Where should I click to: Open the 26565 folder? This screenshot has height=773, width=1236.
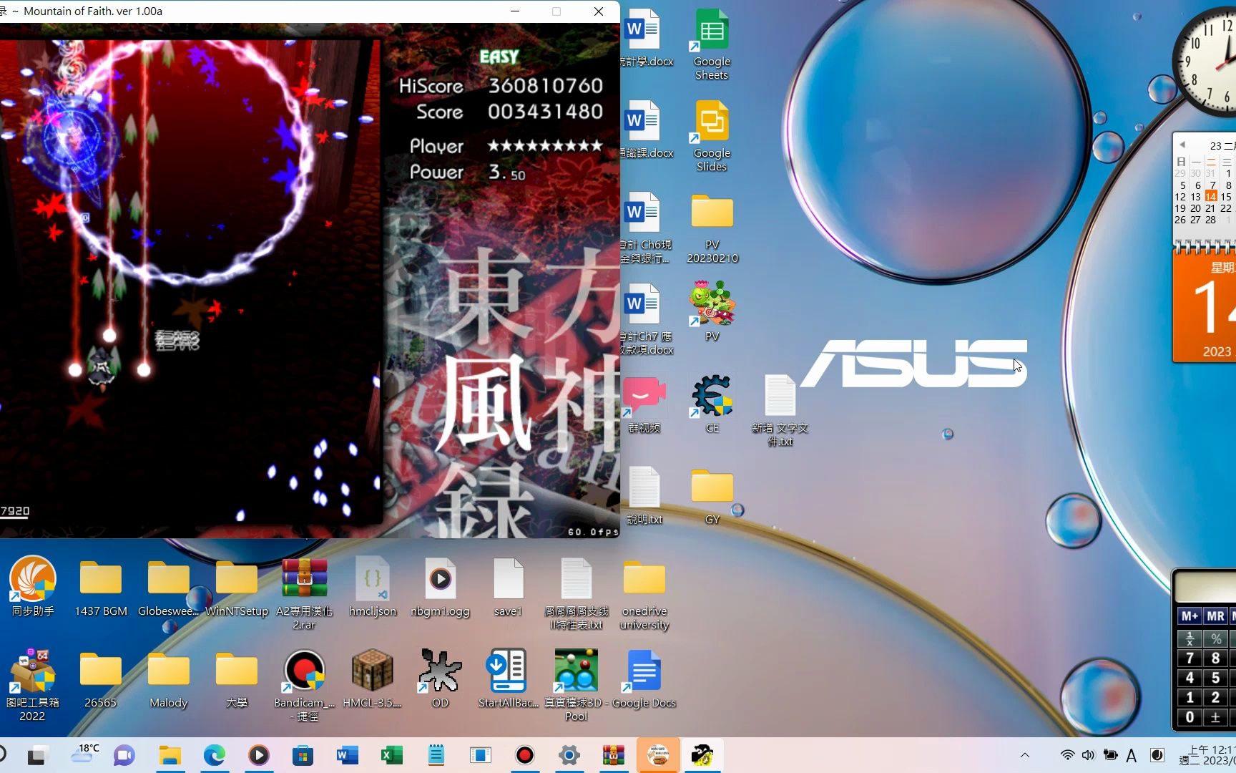coord(101,679)
